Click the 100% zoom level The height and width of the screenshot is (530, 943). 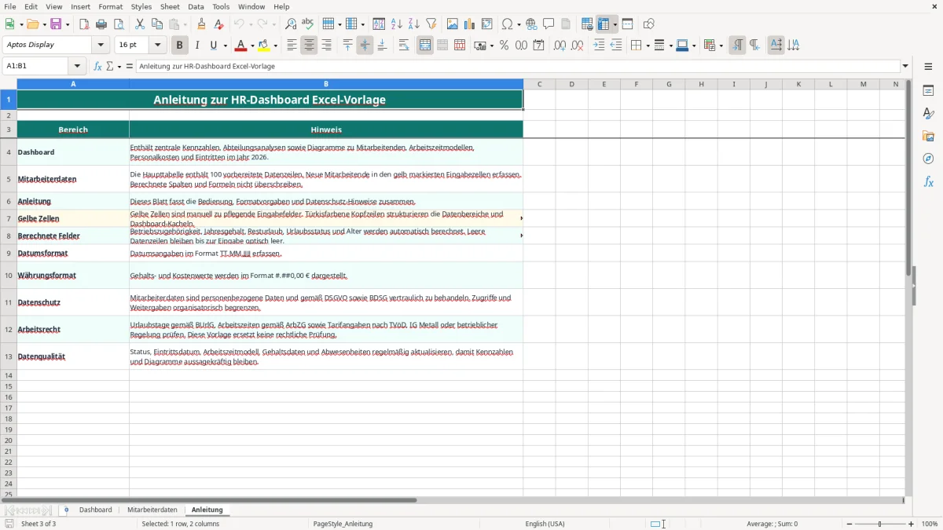click(x=930, y=524)
